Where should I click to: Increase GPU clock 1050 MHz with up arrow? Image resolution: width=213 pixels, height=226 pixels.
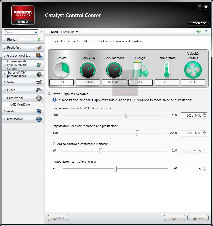(x=205, y=114)
